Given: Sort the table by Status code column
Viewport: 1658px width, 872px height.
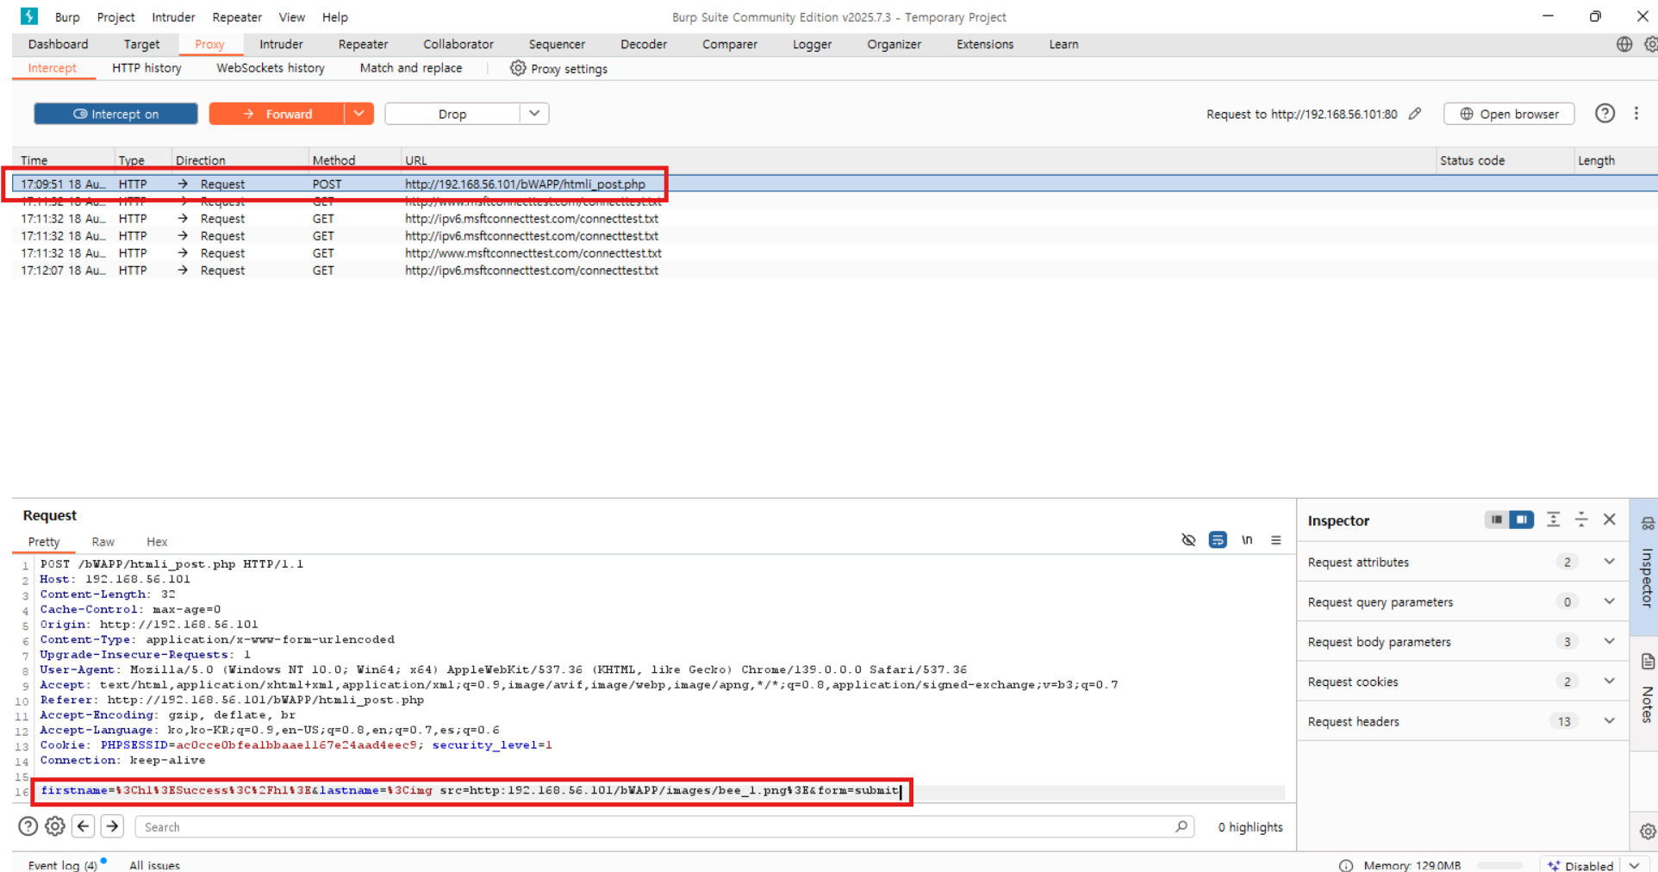Looking at the screenshot, I should click(1472, 160).
